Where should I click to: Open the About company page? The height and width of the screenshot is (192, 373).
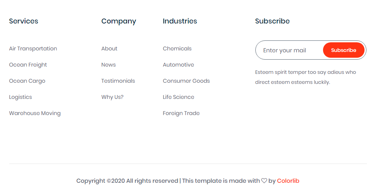tap(110, 48)
